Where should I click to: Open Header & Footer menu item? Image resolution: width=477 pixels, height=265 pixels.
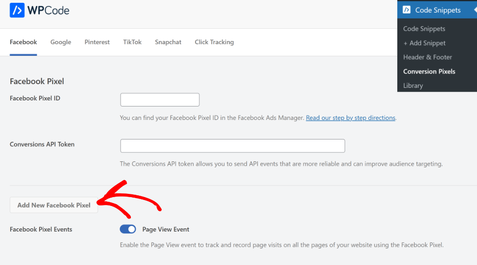pos(428,57)
